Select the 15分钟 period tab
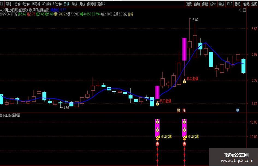Viewport: 258px width, 166px height. pyautogui.click(x=36, y=4)
